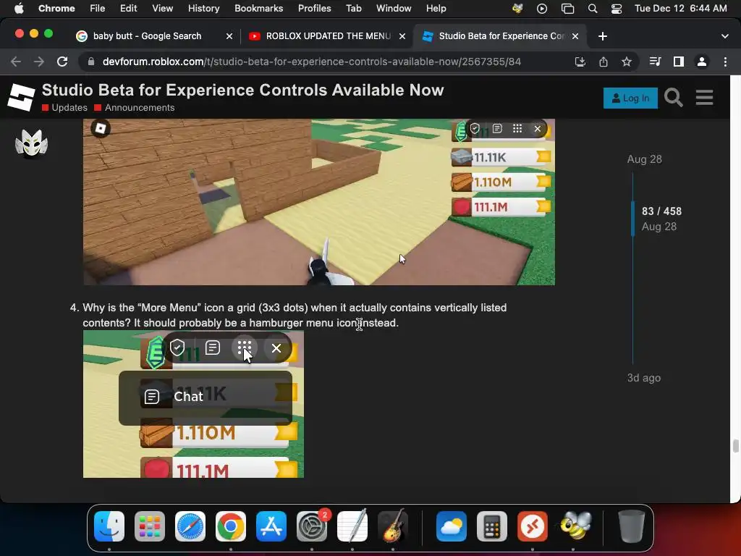The image size is (741, 556).
Task: Open the media control icon in Chrome toolbar
Action: 655,62
